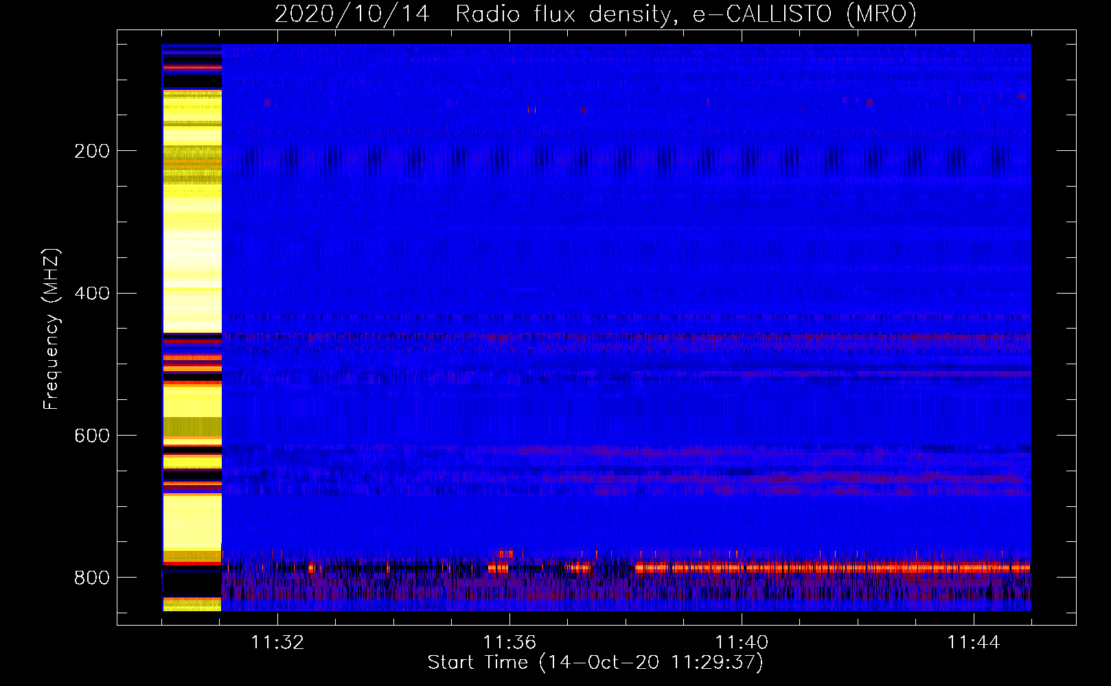Choose the "11:44" time tick label

tap(974, 643)
